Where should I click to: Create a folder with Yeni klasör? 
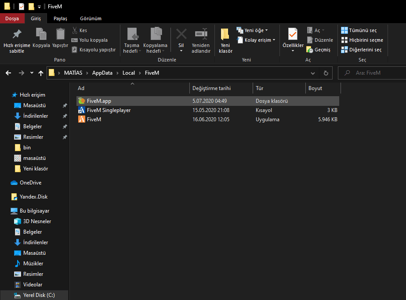click(x=225, y=41)
